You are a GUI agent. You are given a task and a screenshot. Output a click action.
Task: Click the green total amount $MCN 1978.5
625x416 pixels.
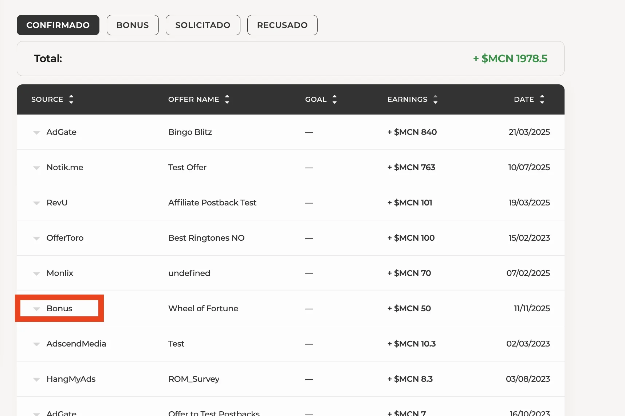510,59
